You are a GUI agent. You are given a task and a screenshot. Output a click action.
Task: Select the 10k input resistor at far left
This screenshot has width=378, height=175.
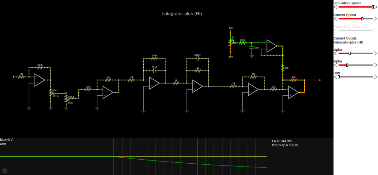[x=21, y=76]
